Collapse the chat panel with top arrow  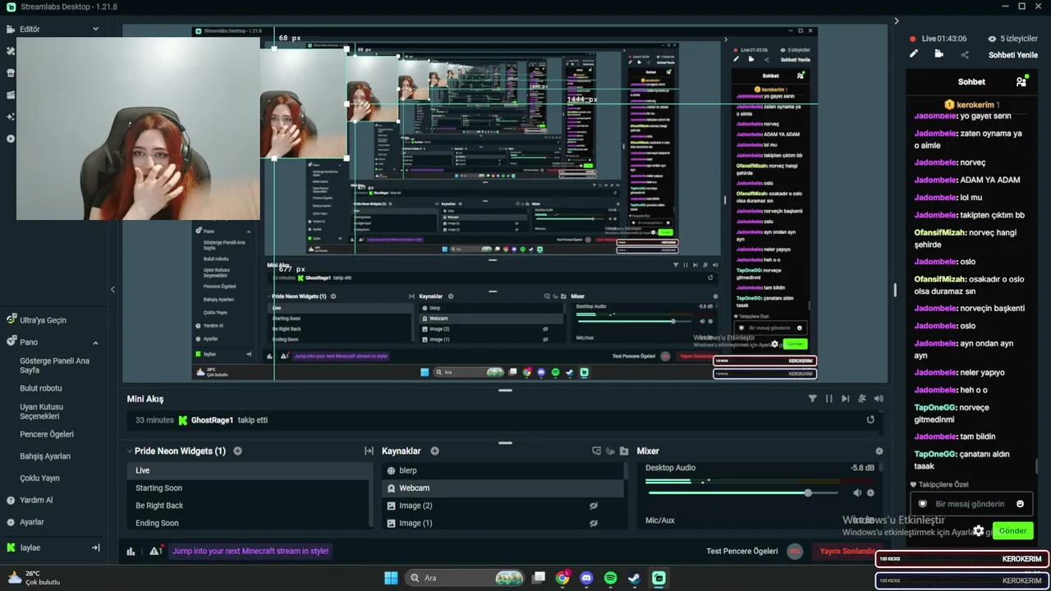(x=896, y=21)
